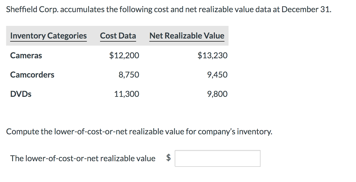Click the $12,200 Cameras cost value

click(124, 55)
